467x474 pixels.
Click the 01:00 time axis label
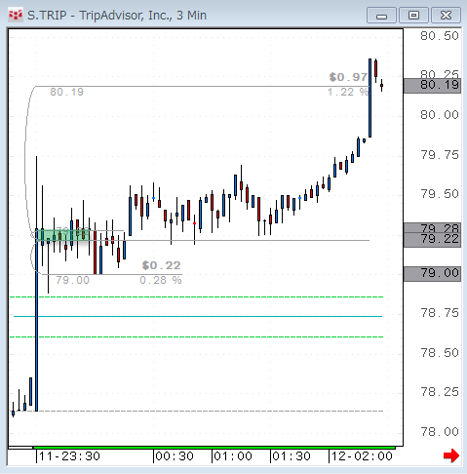[x=233, y=456]
